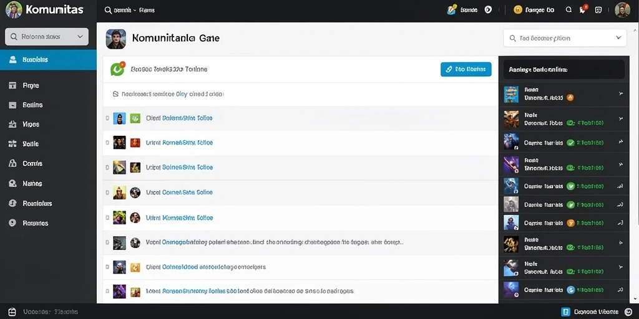Open the dropdown chevron in the right-side search box

(x=618, y=38)
